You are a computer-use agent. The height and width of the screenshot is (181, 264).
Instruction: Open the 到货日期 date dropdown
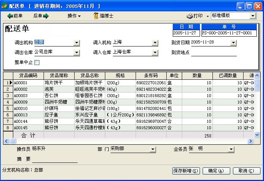[233, 43]
